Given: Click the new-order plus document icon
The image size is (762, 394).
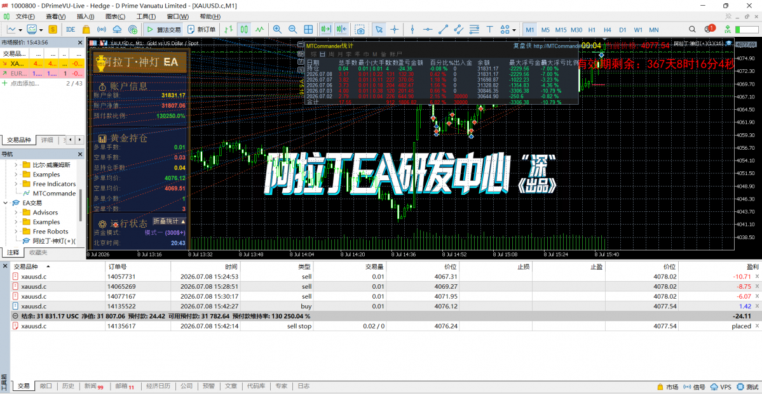Looking at the screenshot, I should pos(191,29).
